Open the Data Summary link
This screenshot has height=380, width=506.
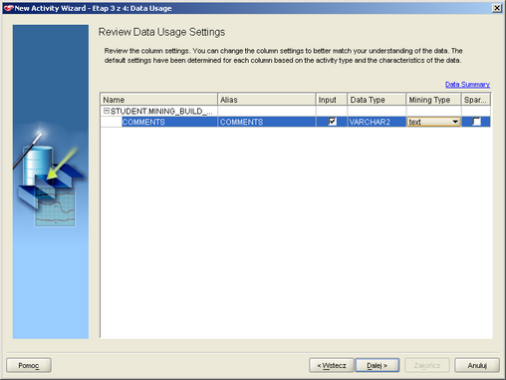pyautogui.click(x=467, y=85)
